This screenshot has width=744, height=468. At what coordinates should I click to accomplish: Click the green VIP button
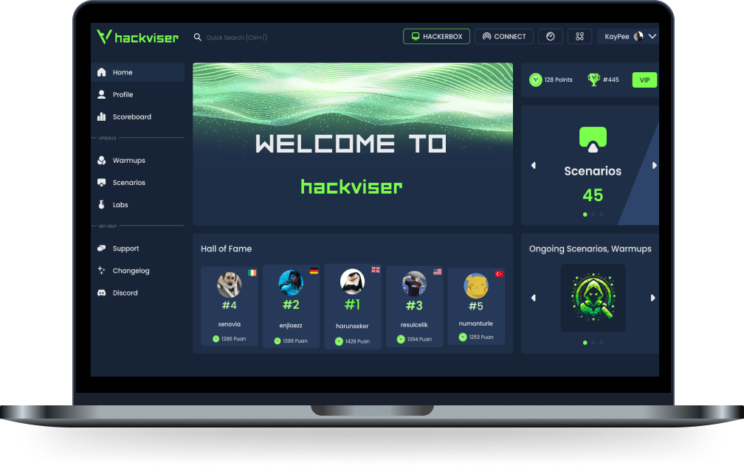[x=644, y=80]
